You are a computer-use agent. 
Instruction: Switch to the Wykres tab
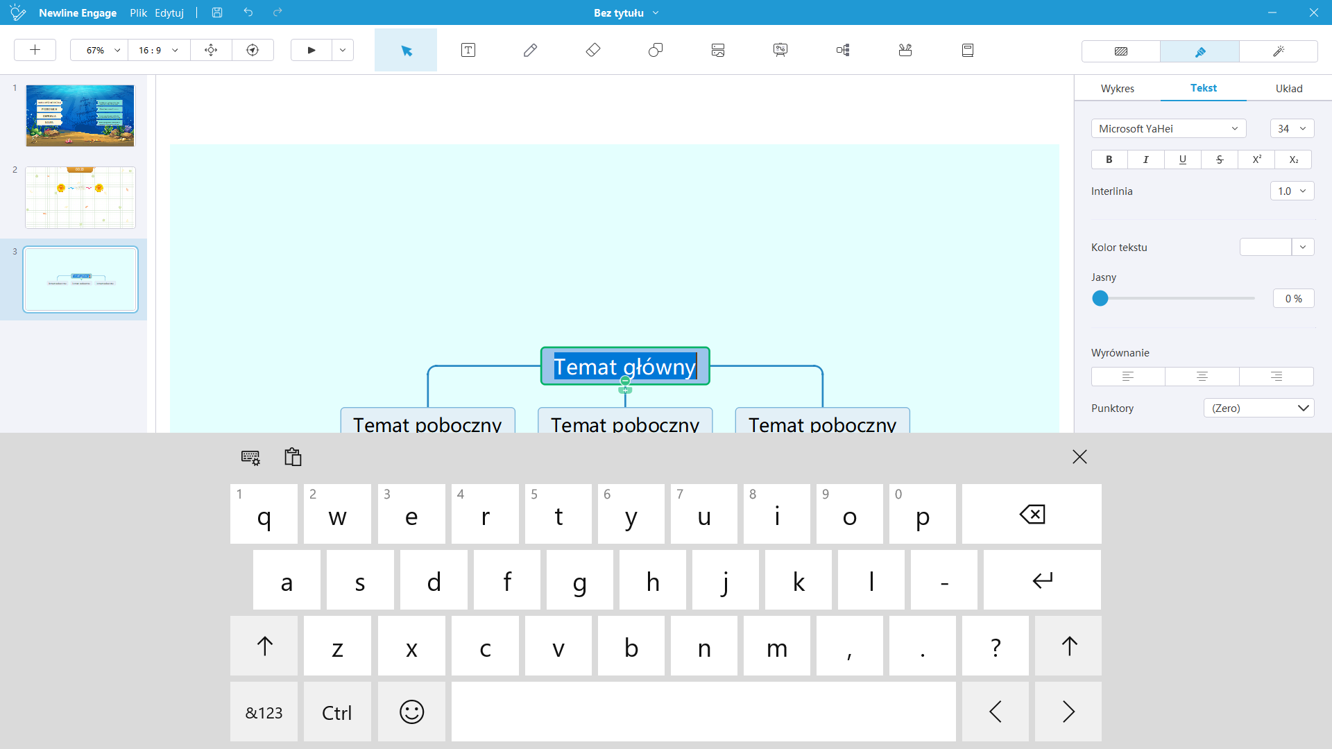[1118, 88]
